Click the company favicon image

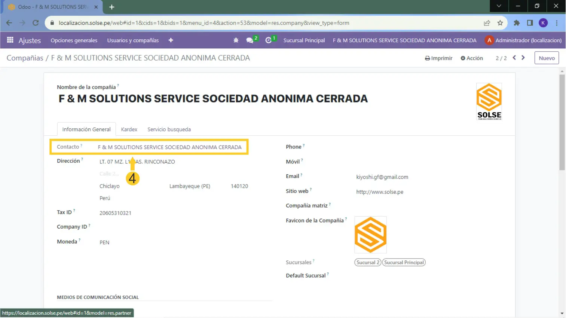coord(370,235)
